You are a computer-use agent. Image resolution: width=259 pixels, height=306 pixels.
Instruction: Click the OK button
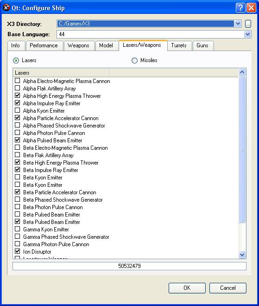(187, 288)
